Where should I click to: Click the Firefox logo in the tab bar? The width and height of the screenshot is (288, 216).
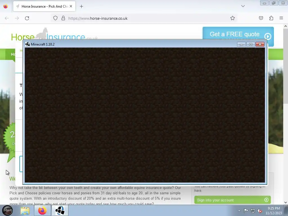(x=6, y=6)
